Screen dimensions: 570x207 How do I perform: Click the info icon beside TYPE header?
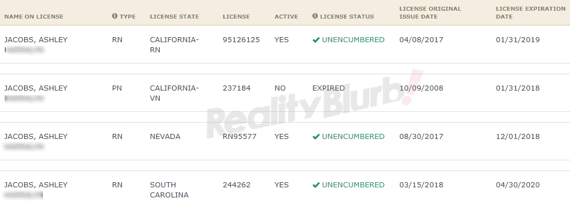tap(115, 16)
